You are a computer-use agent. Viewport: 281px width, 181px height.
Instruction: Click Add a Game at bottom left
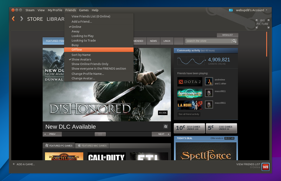[26, 164]
